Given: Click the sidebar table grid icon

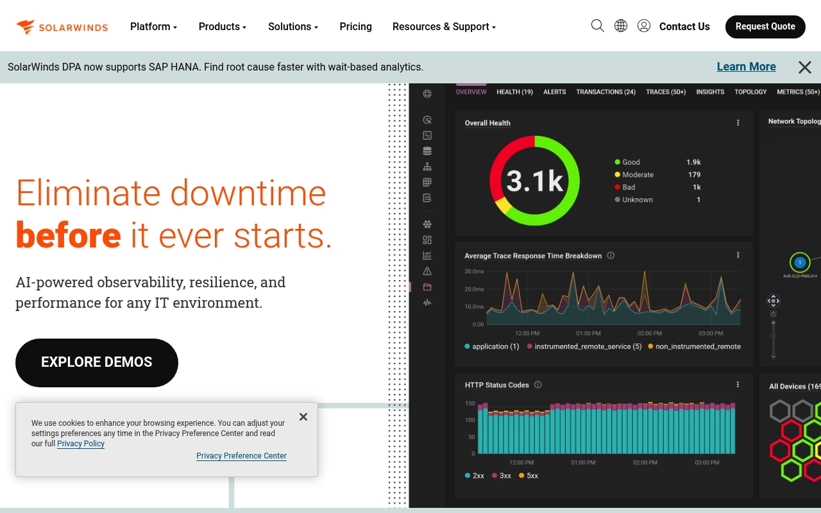Looking at the screenshot, I should [x=427, y=183].
